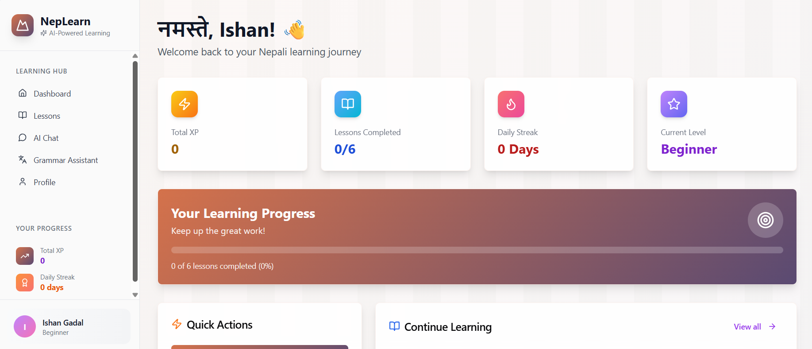Open AI Chat from the sidebar
This screenshot has height=349, width=812.
[46, 138]
